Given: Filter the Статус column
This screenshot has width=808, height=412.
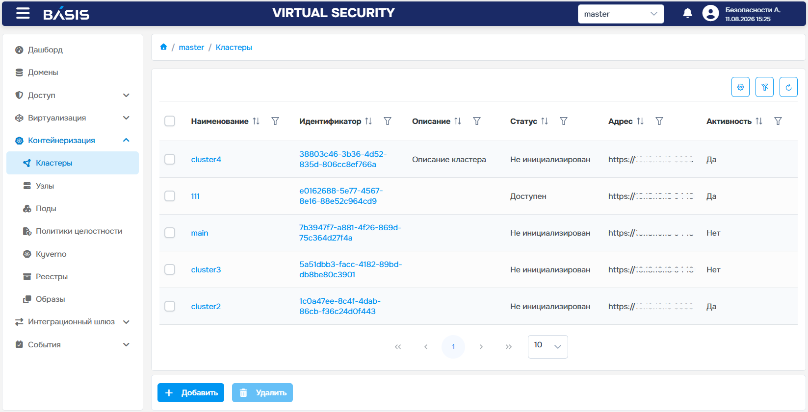Looking at the screenshot, I should pos(564,121).
